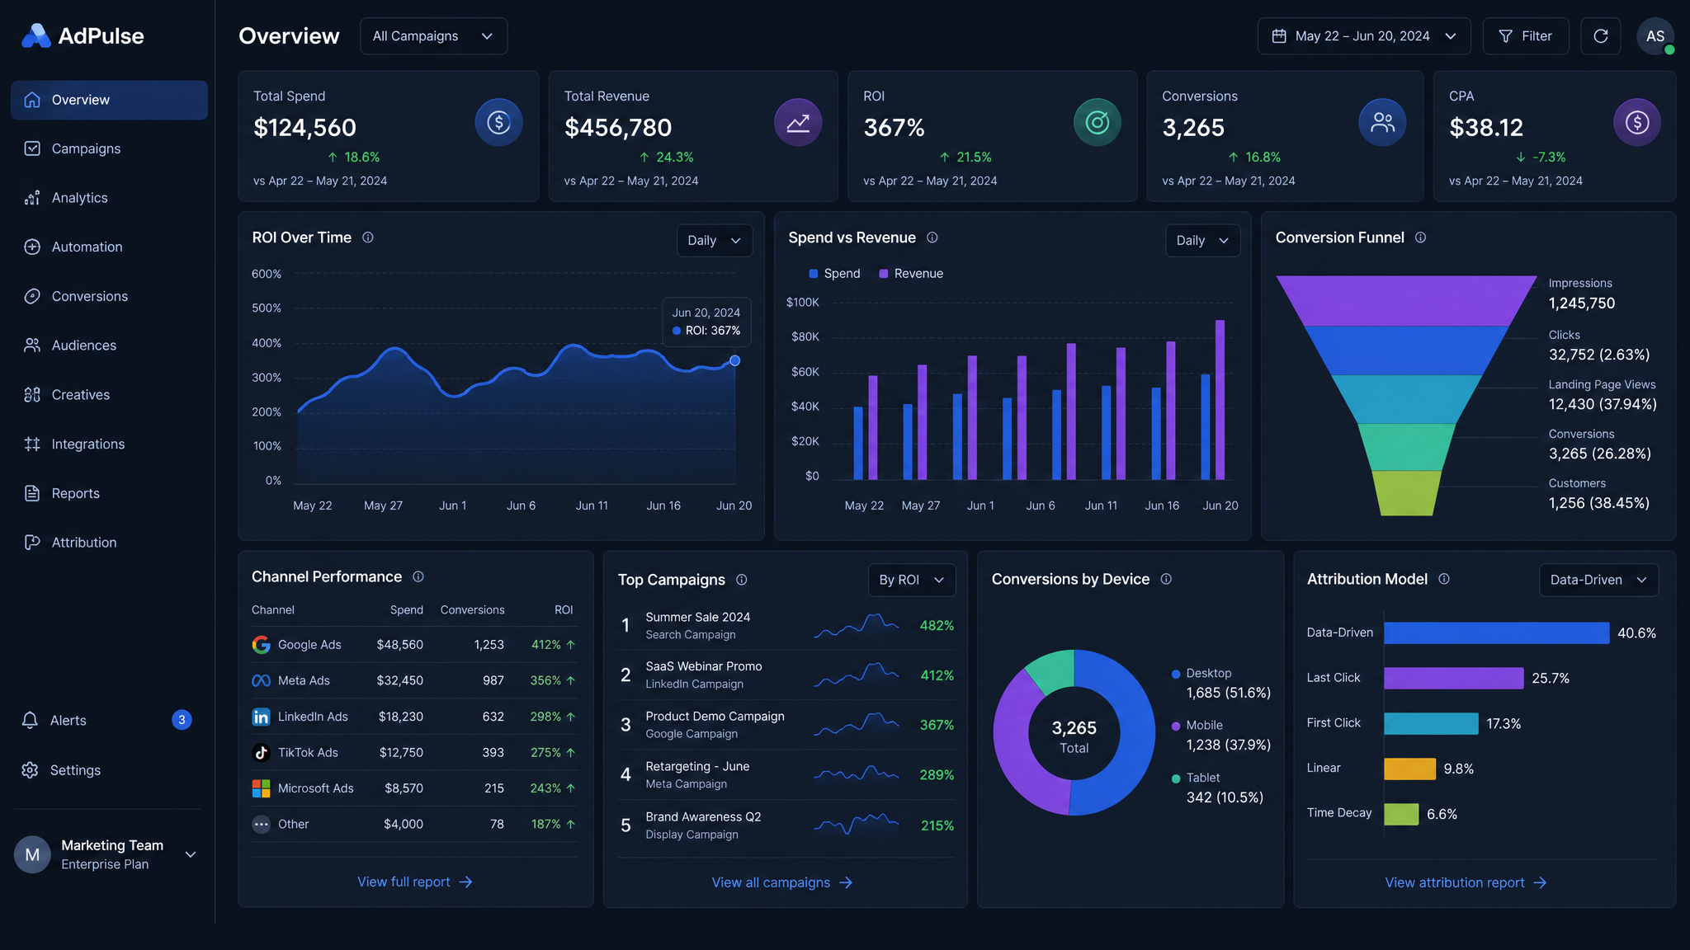Toggle the Tablet legend entry
1690x950 pixels.
pyautogui.click(x=1218, y=788)
